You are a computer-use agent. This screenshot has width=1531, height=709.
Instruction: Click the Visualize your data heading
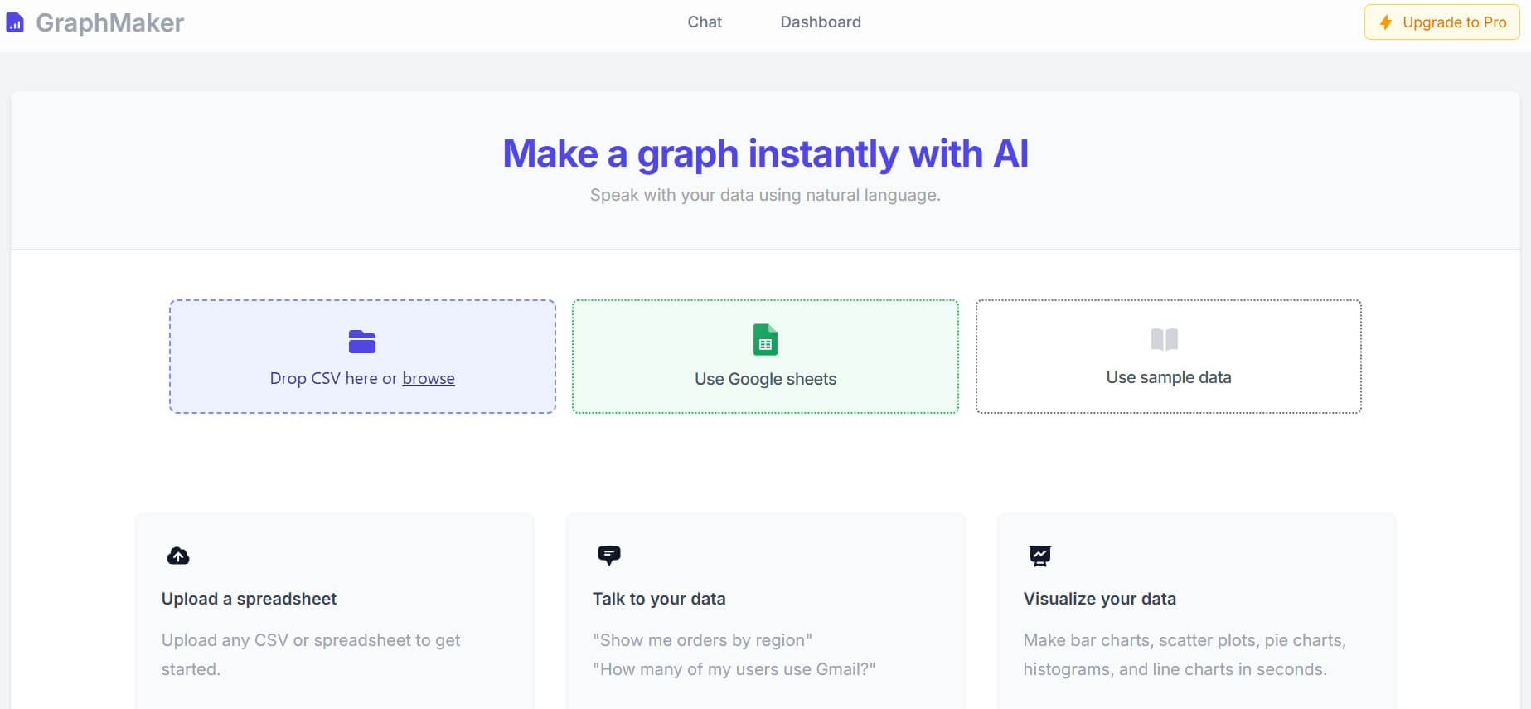(x=1099, y=599)
